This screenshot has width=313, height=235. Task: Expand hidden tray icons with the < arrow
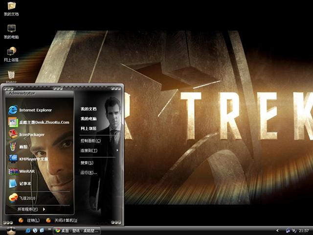coord(277,231)
